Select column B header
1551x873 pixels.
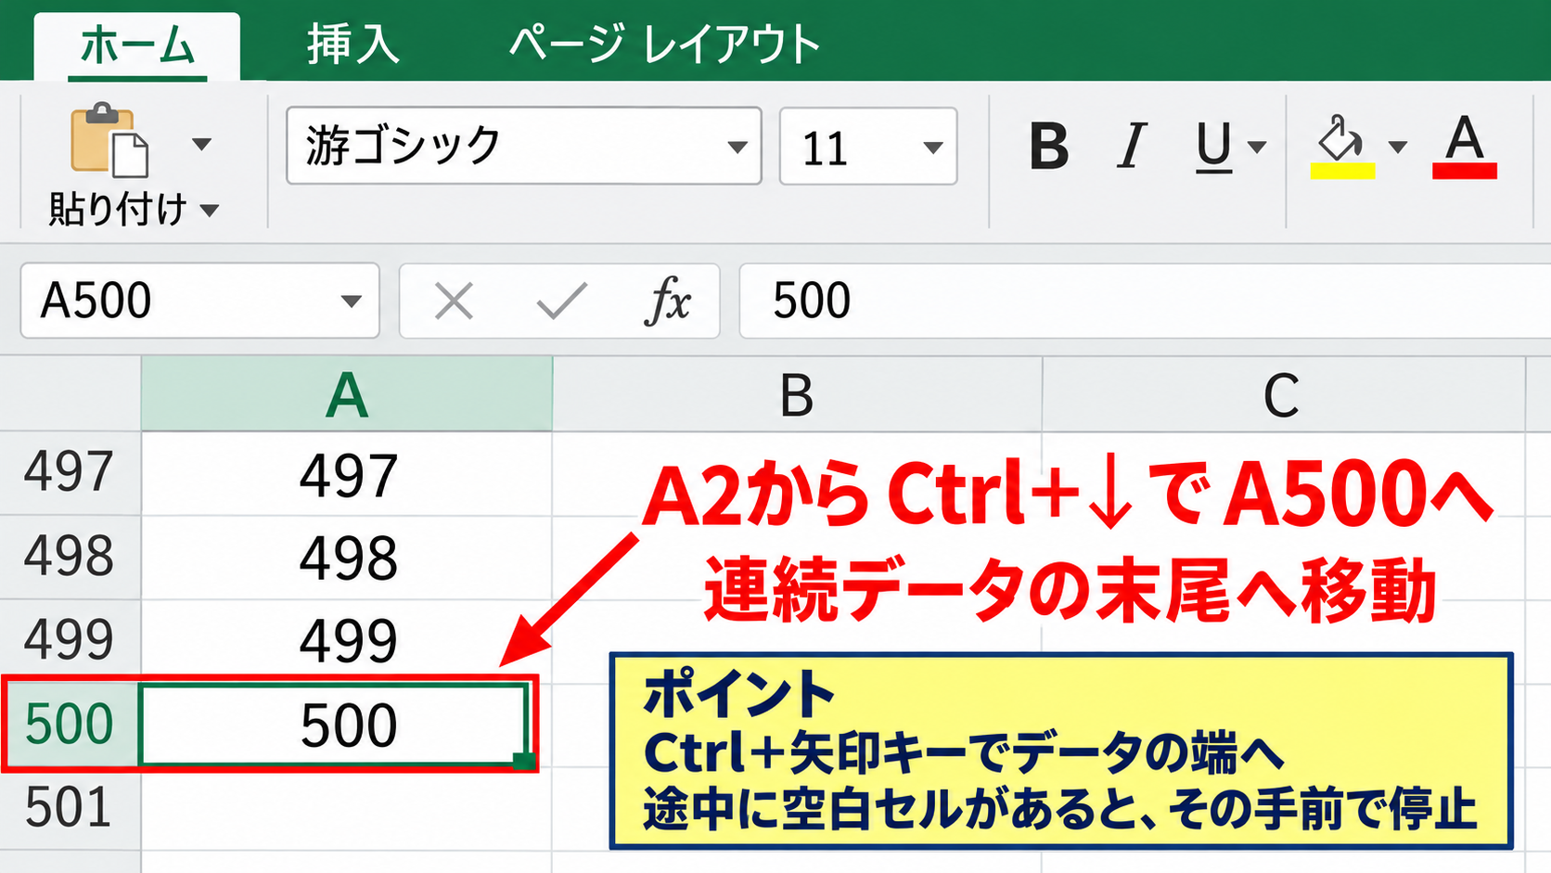[x=797, y=394]
